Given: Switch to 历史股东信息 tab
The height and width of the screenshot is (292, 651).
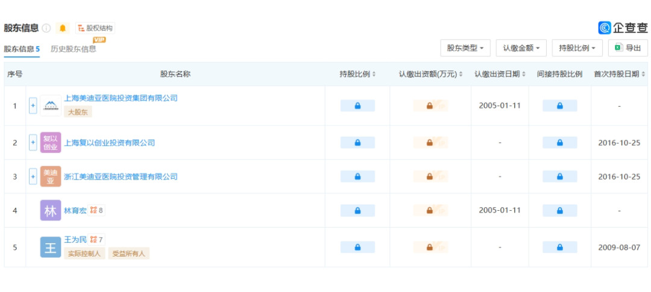Looking at the screenshot, I should pos(74,49).
